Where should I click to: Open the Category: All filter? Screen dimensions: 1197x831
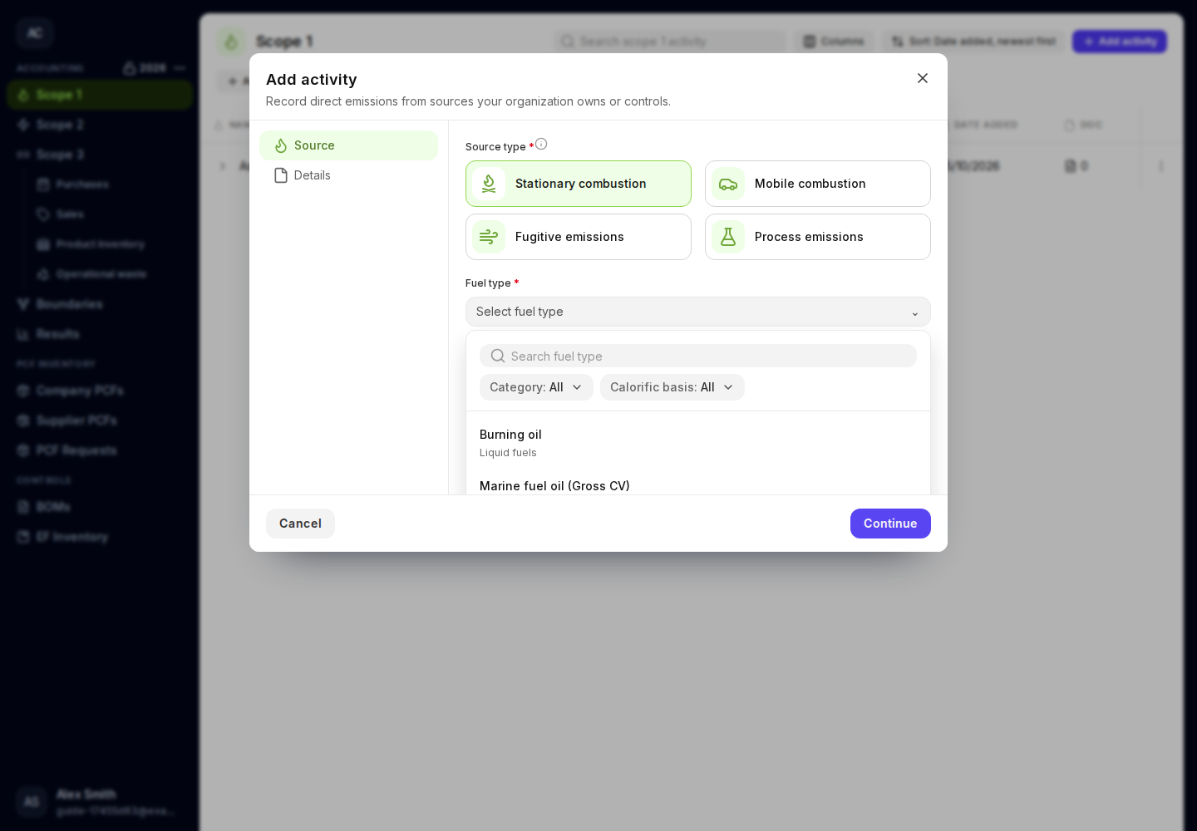(536, 387)
